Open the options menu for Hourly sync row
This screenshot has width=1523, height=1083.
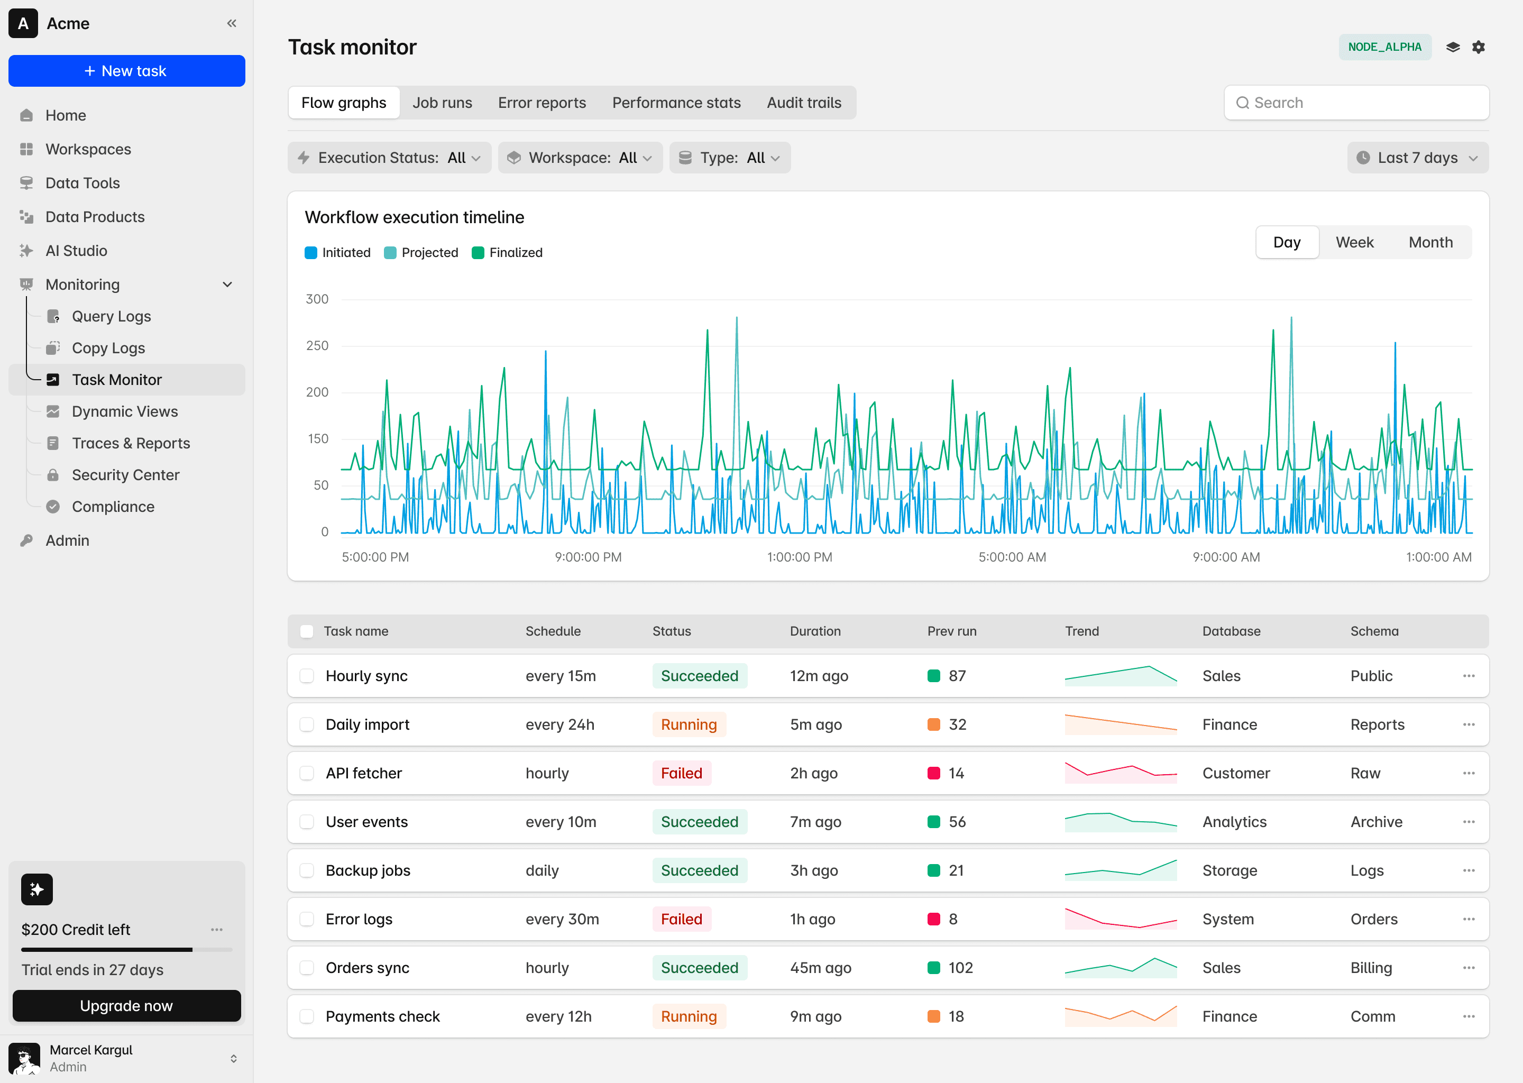click(x=1469, y=675)
